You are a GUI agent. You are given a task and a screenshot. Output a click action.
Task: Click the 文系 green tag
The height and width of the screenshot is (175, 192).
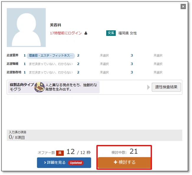111,33
